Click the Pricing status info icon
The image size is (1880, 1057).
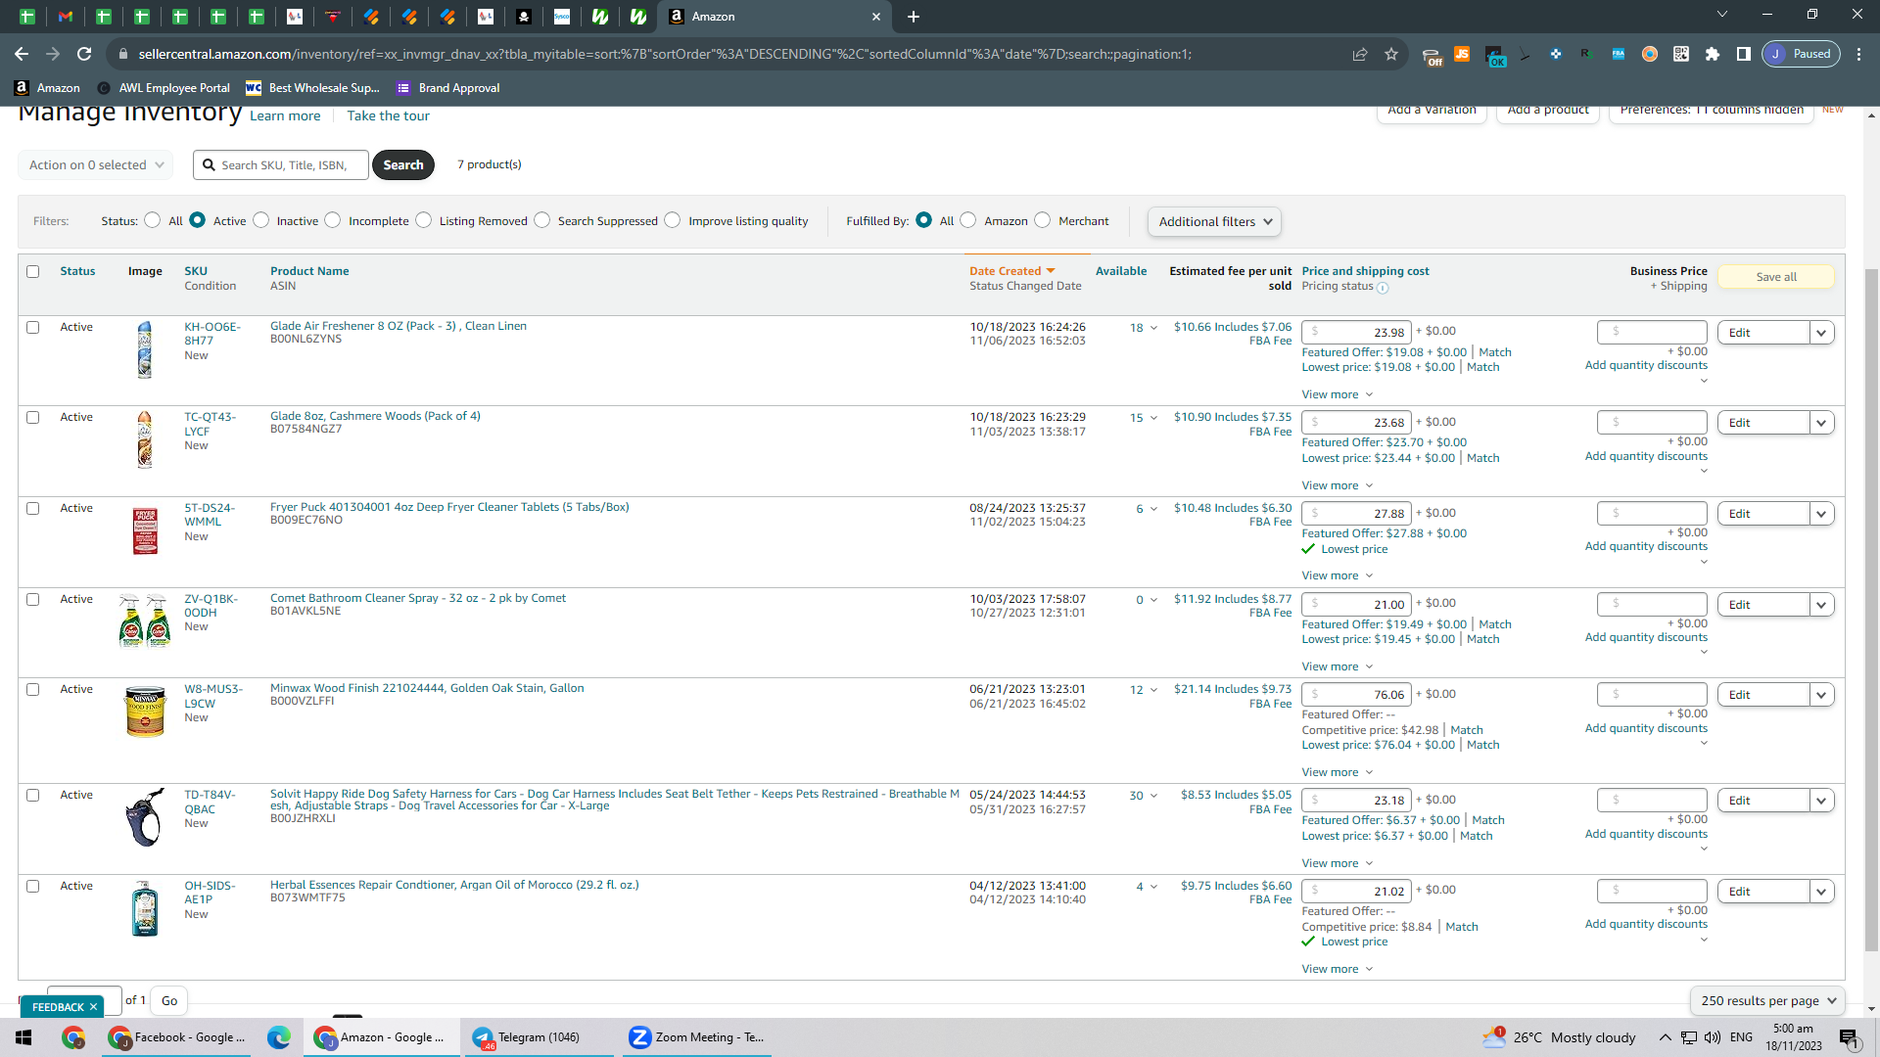coord(1383,288)
